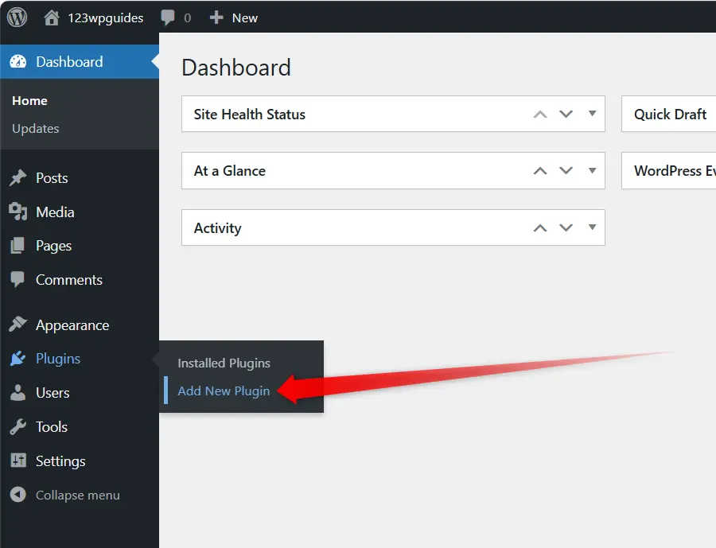Click the Tools wrench icon

(x=18, y=427)
